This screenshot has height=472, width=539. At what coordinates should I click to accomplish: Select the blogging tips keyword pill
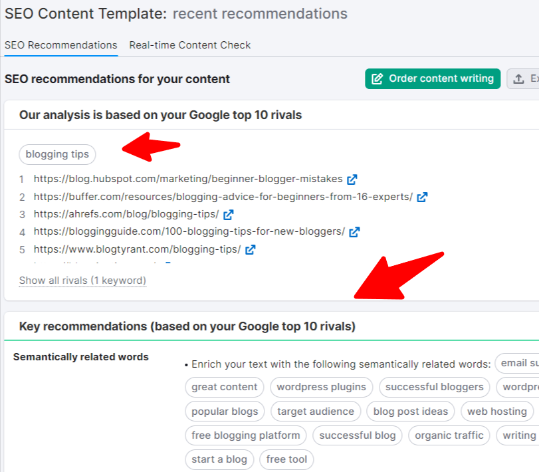click(x=57, y=154)
